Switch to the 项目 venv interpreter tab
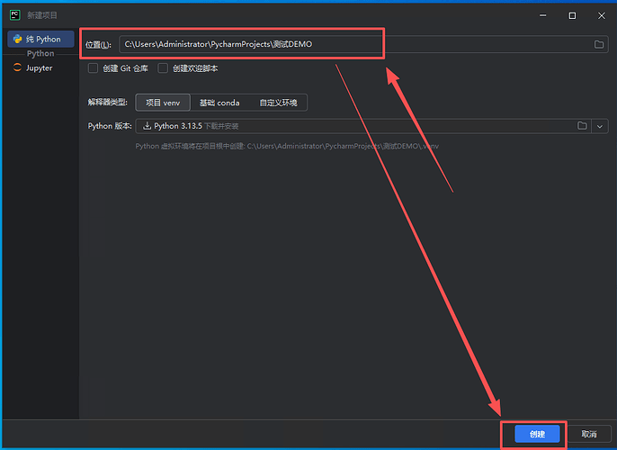Image resolution: width=617 pixels, height=450 pixels. 163,103
